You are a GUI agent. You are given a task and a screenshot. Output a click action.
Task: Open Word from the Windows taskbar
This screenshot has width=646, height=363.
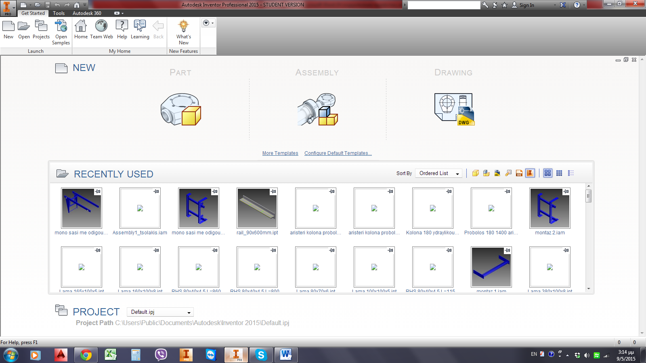coord(286,355)
